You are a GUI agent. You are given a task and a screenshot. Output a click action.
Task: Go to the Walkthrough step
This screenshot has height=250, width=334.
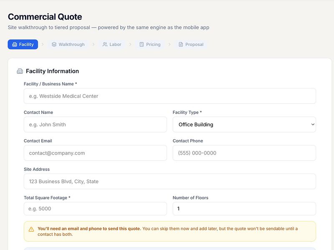pyautogui.click(x=68, y=45)
